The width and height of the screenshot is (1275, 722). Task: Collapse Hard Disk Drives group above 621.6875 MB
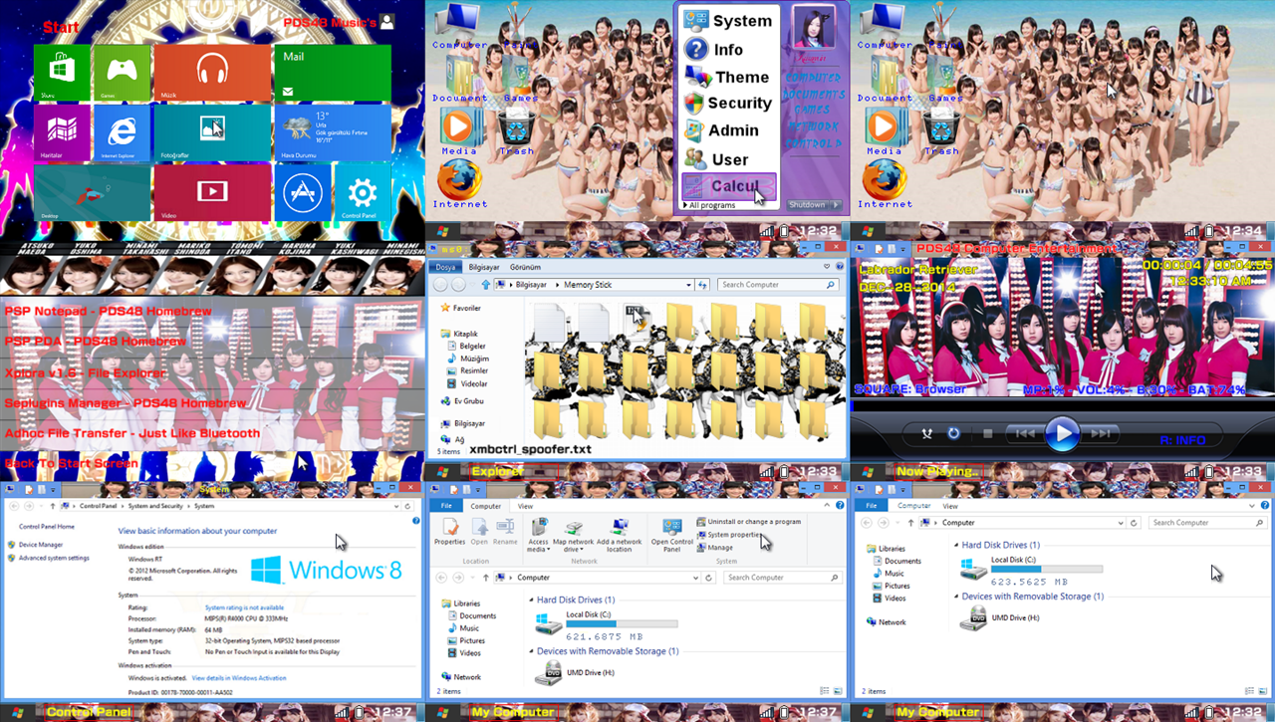(x=531, y=601)
